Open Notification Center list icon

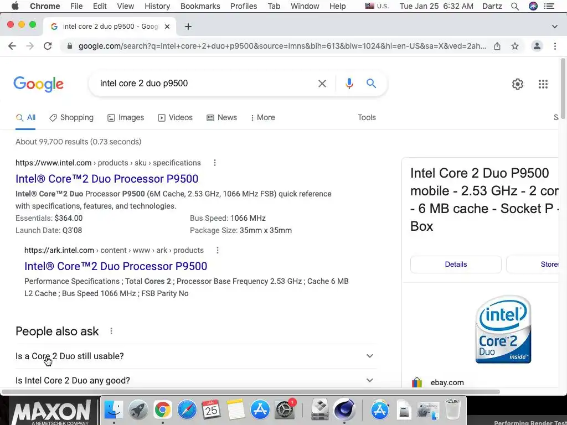click(549, 6)
